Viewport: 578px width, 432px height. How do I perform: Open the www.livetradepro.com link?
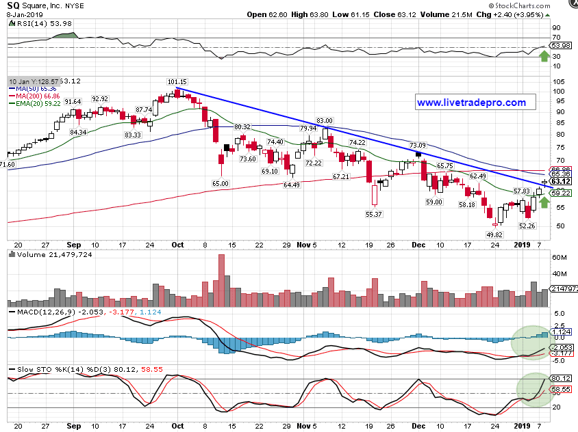click(x=471, y=103)
